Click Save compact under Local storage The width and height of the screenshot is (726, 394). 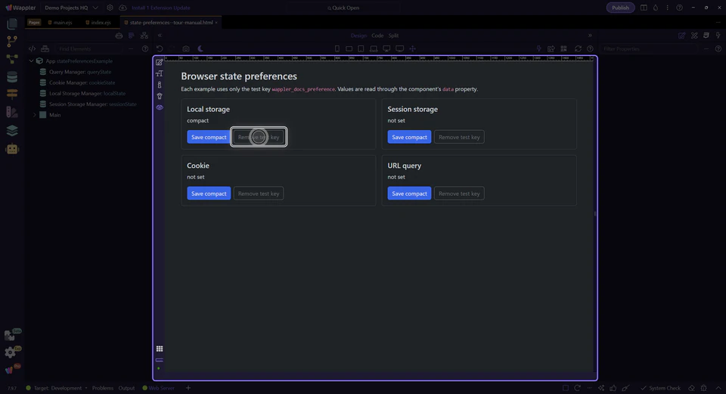(209, 137)
